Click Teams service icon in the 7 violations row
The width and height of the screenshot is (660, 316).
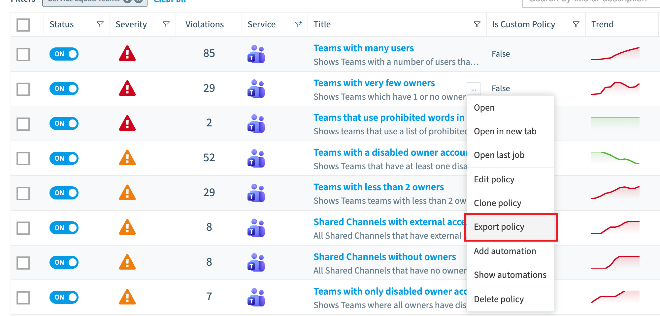click(256, 297)
